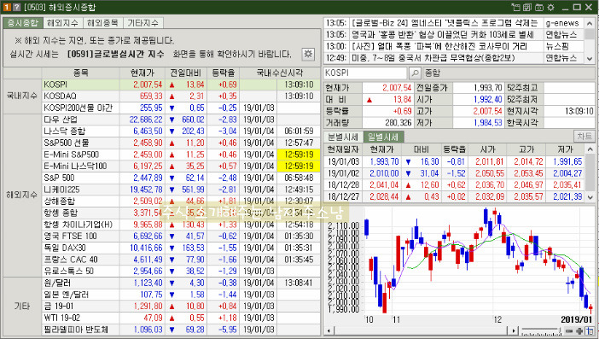Viewport: 599px width, 339px height.
Task: Select the 다우 산업 row
Action: pos(181,120)
